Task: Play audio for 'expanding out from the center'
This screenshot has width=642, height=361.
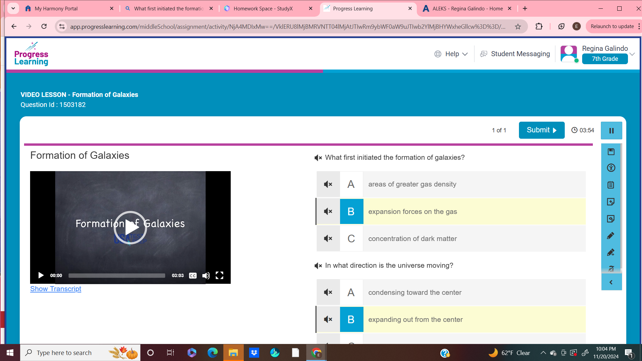Action: click(x=328, y=320)
